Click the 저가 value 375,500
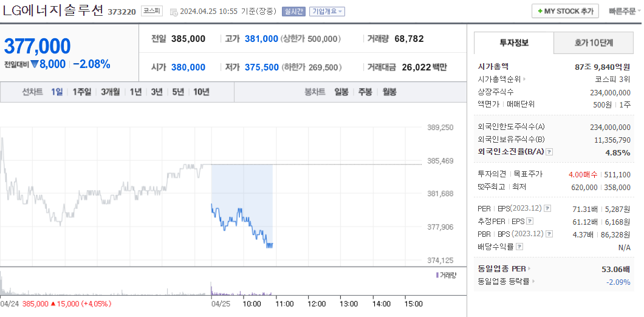 point(262,67)
